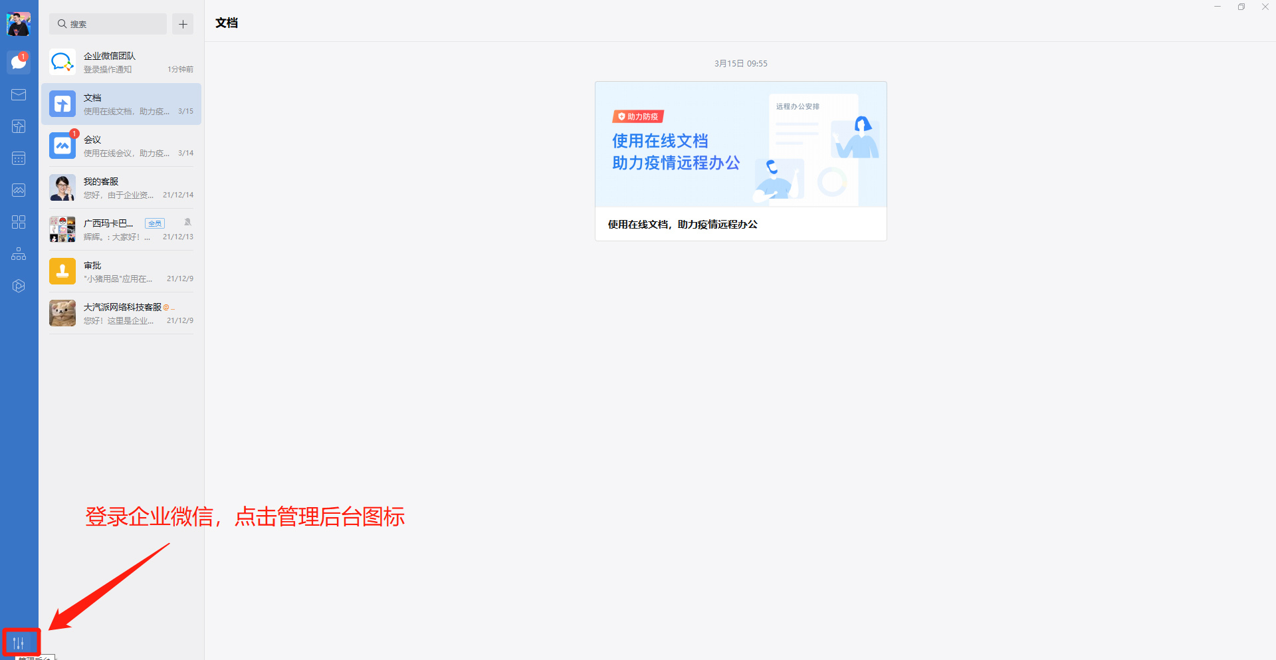Screen dimensions: 1276x660
Task: Open the 会议 conversation
Action: [121, 146]
